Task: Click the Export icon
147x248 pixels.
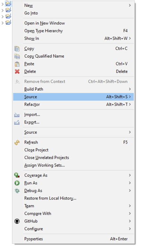Action: click(x=17, y=122)
